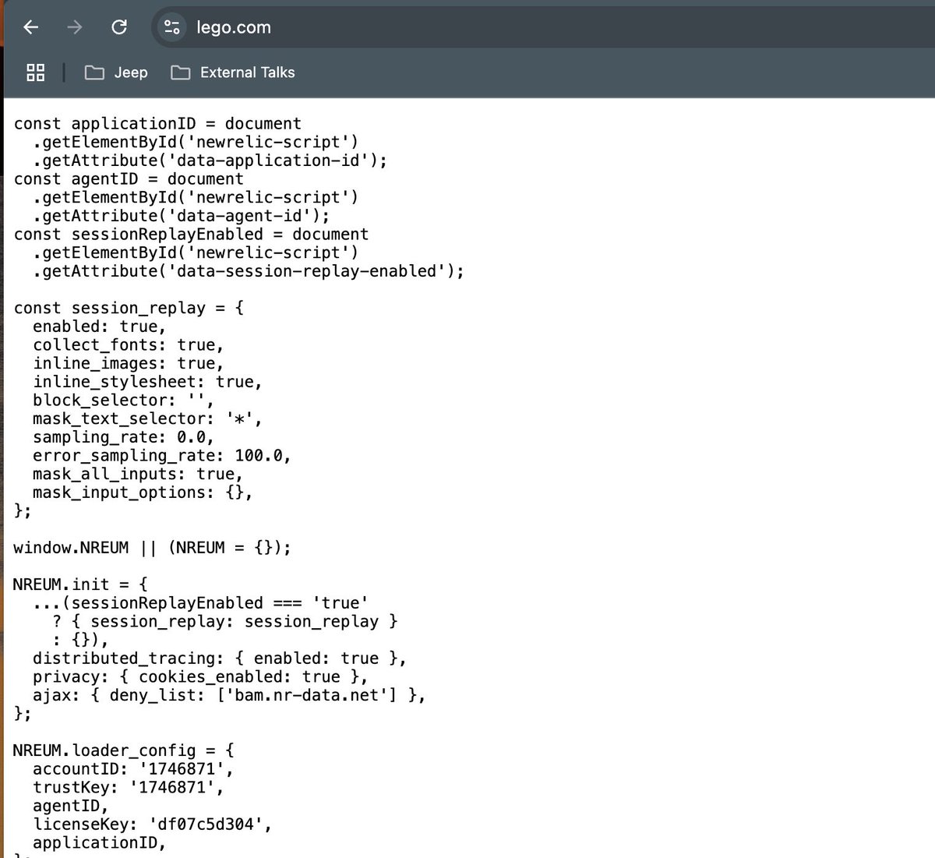Click the line "NREUM.loader_config = {"
The image size is (935, 858).
coord(124,750)
